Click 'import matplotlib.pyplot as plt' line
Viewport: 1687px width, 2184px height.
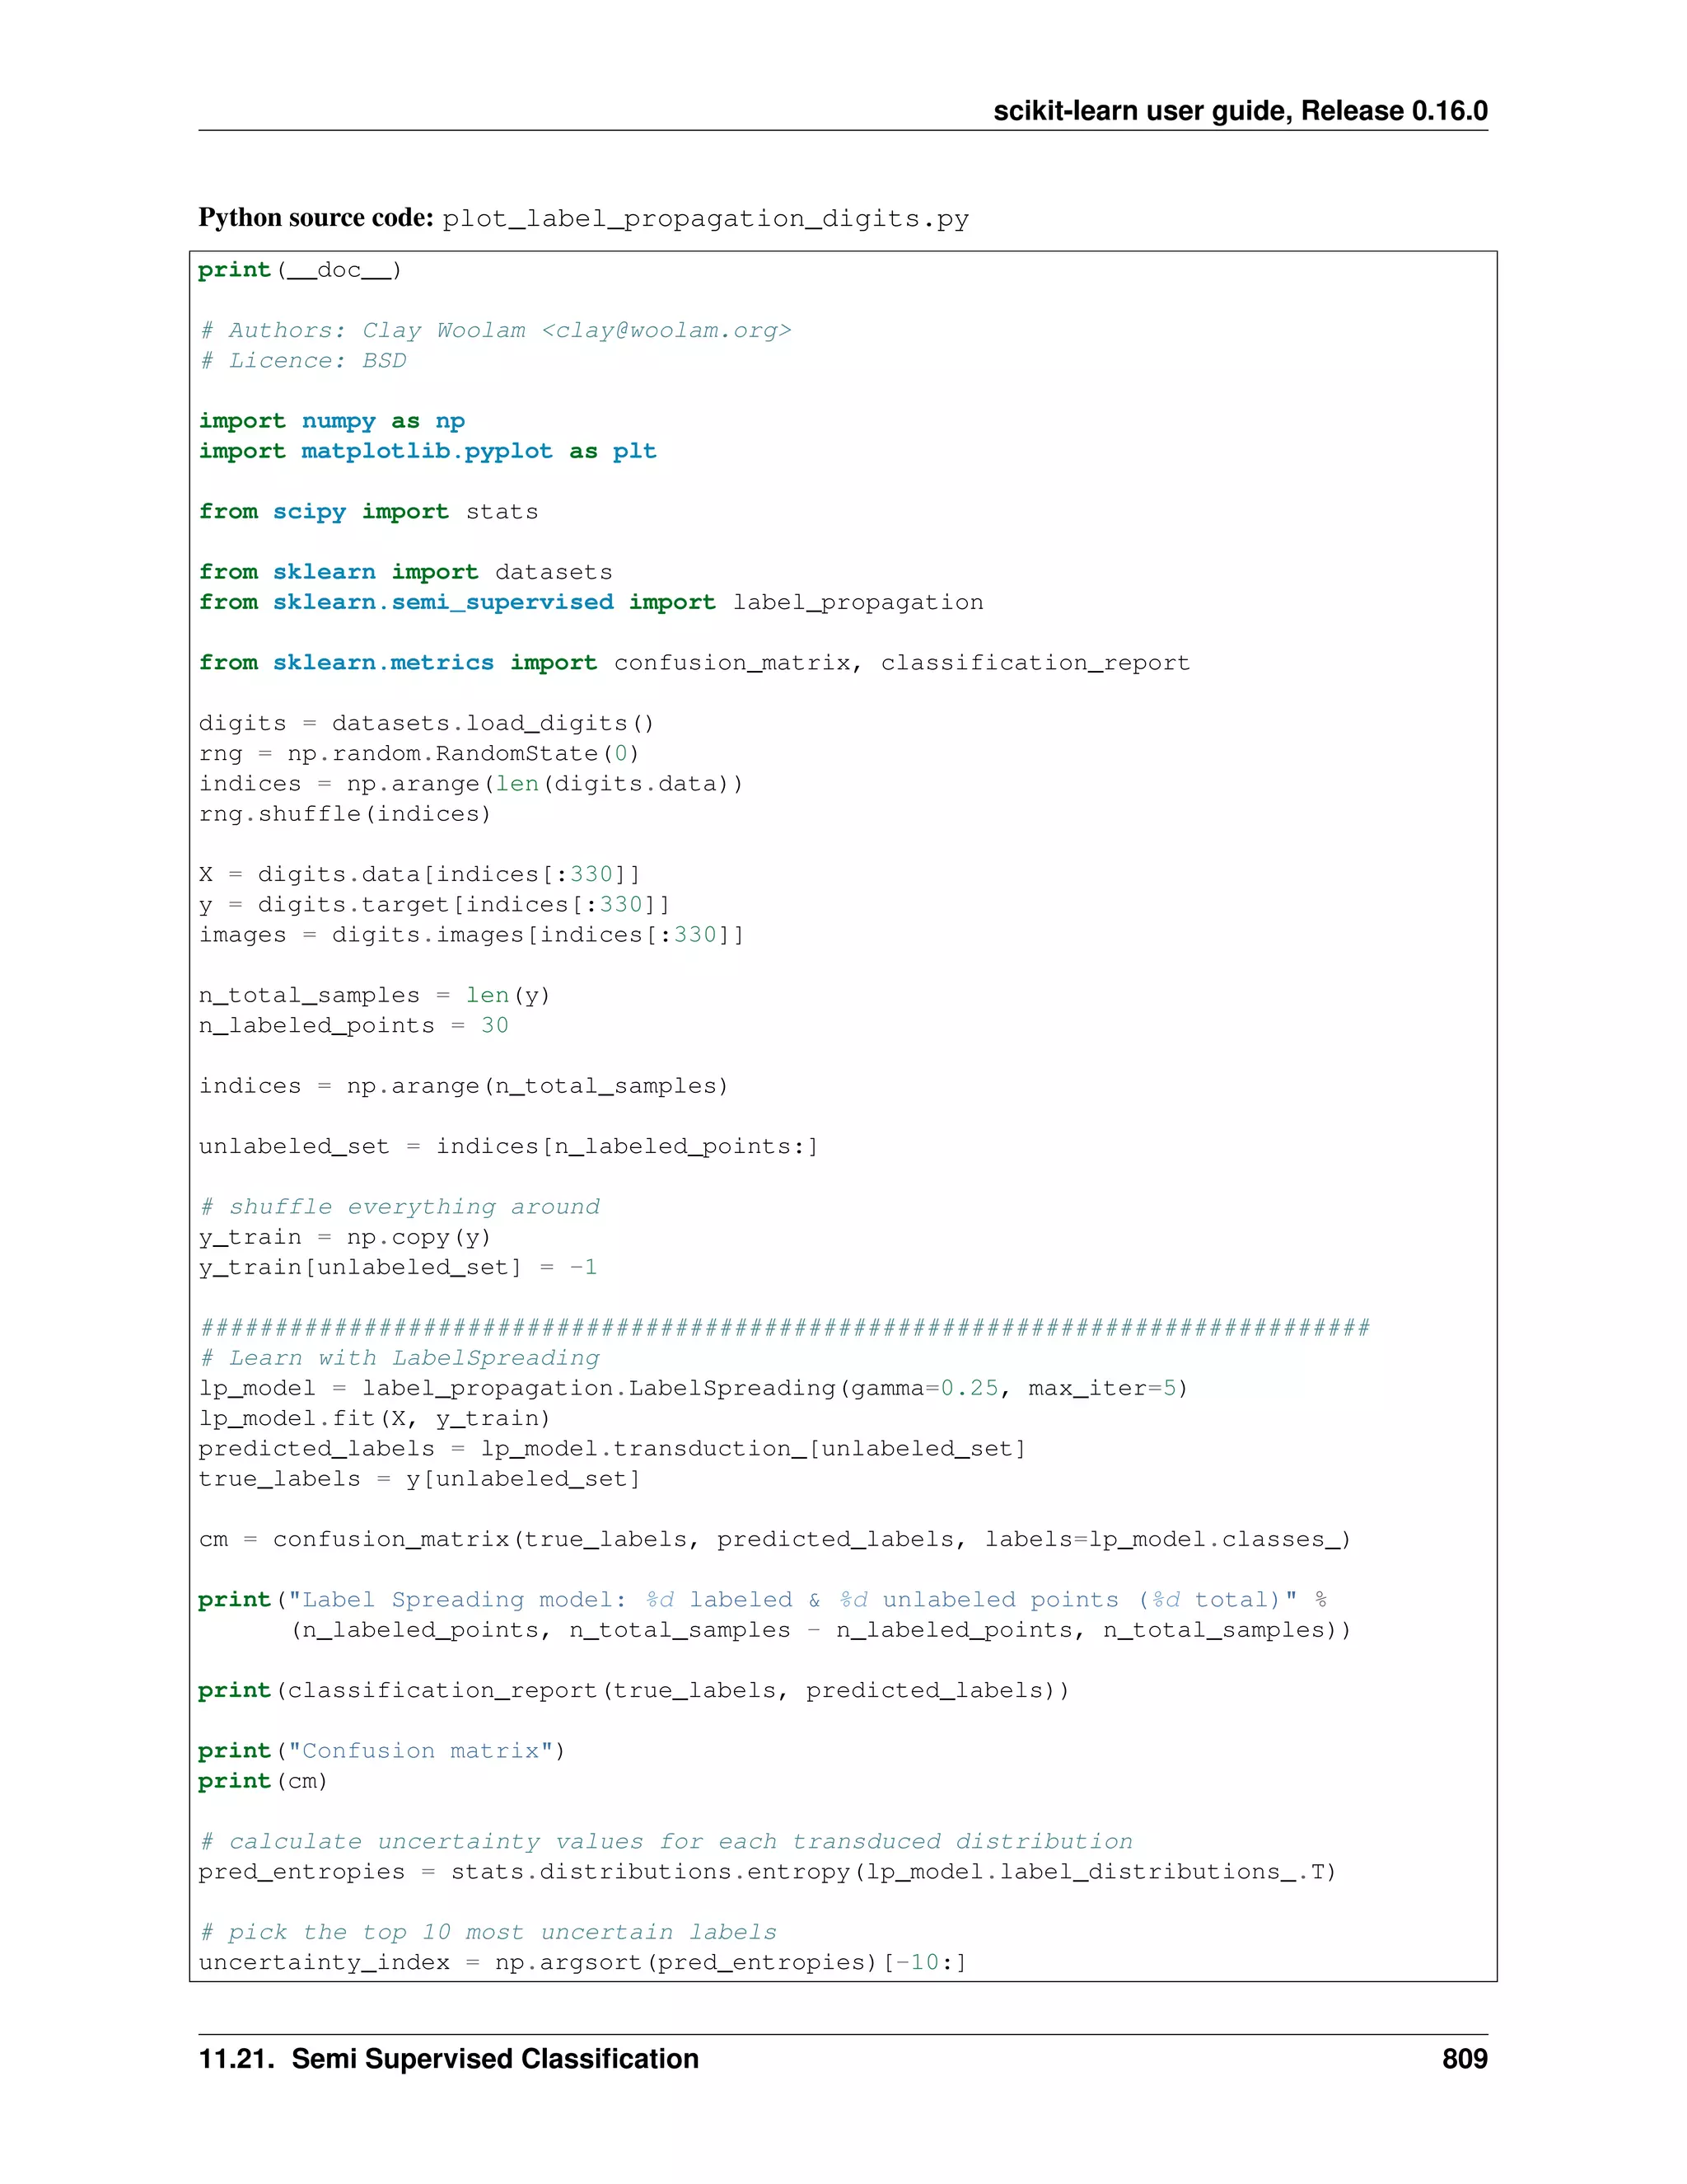(x=428, y=451)
